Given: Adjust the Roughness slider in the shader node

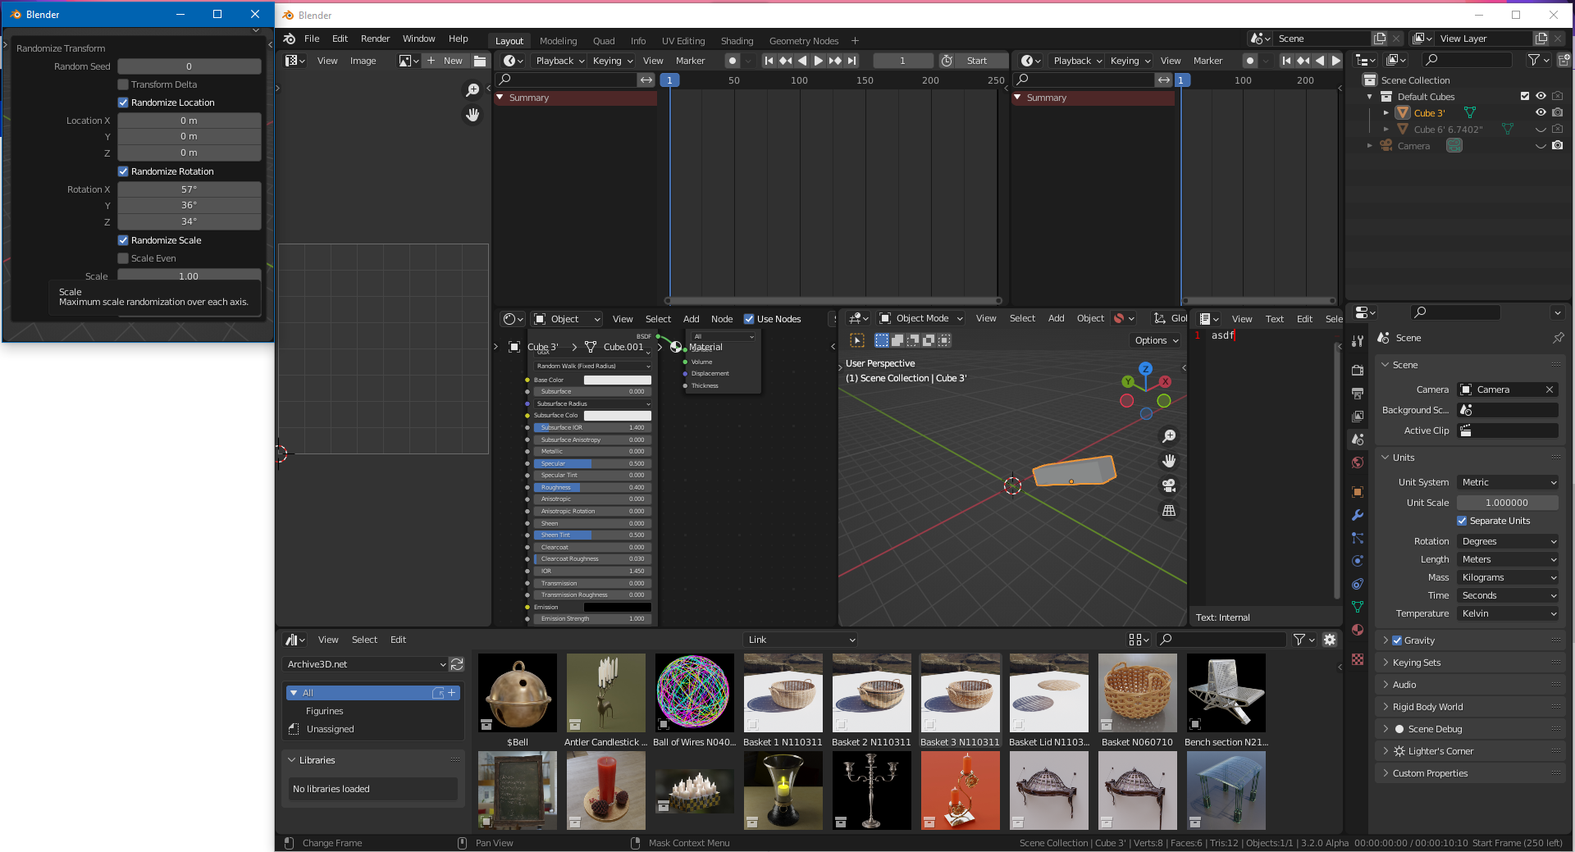Looking at the screenshot, I should 591,487.
